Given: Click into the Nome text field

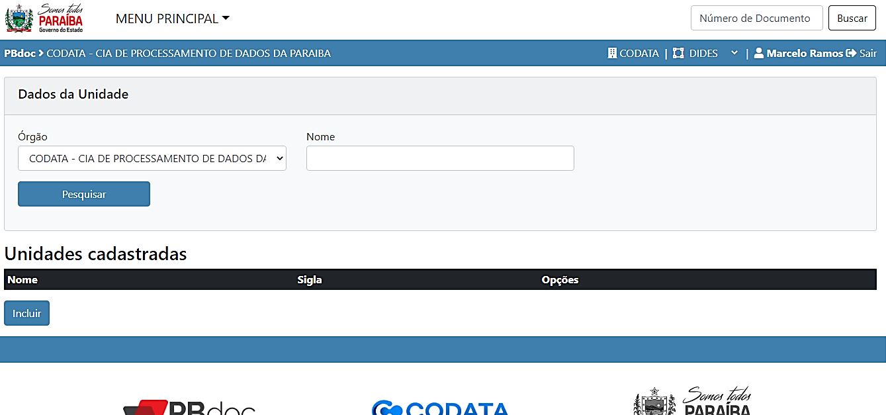Looking at the screenshot, I should coord(439,158).
